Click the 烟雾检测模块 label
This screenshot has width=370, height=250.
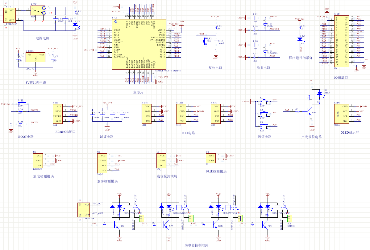click(107, 181)
